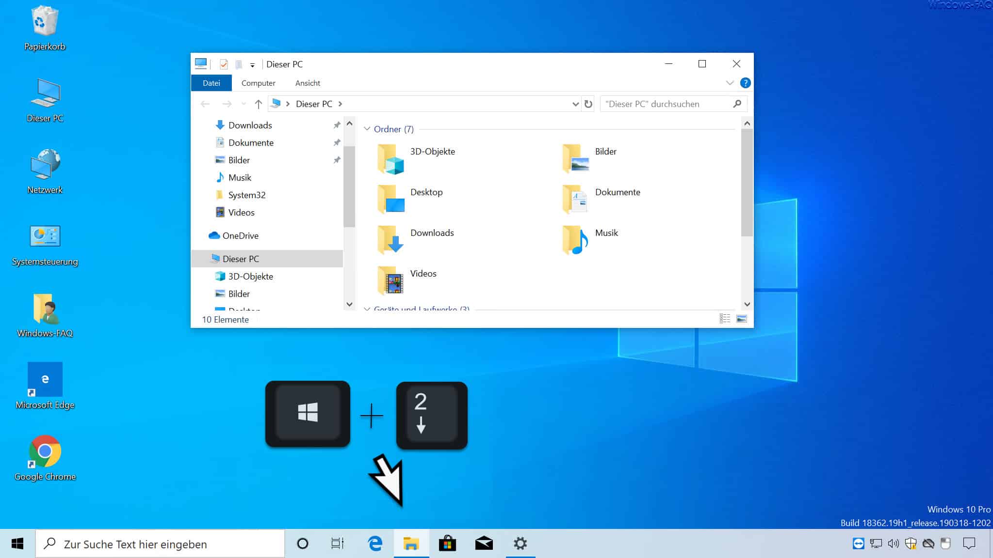Expand the Ordner section
Screen dimensions: 993x558
click(x=368, y=129)
